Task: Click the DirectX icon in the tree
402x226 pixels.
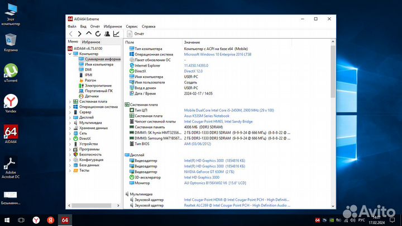Action: click(x=75, y=139)
